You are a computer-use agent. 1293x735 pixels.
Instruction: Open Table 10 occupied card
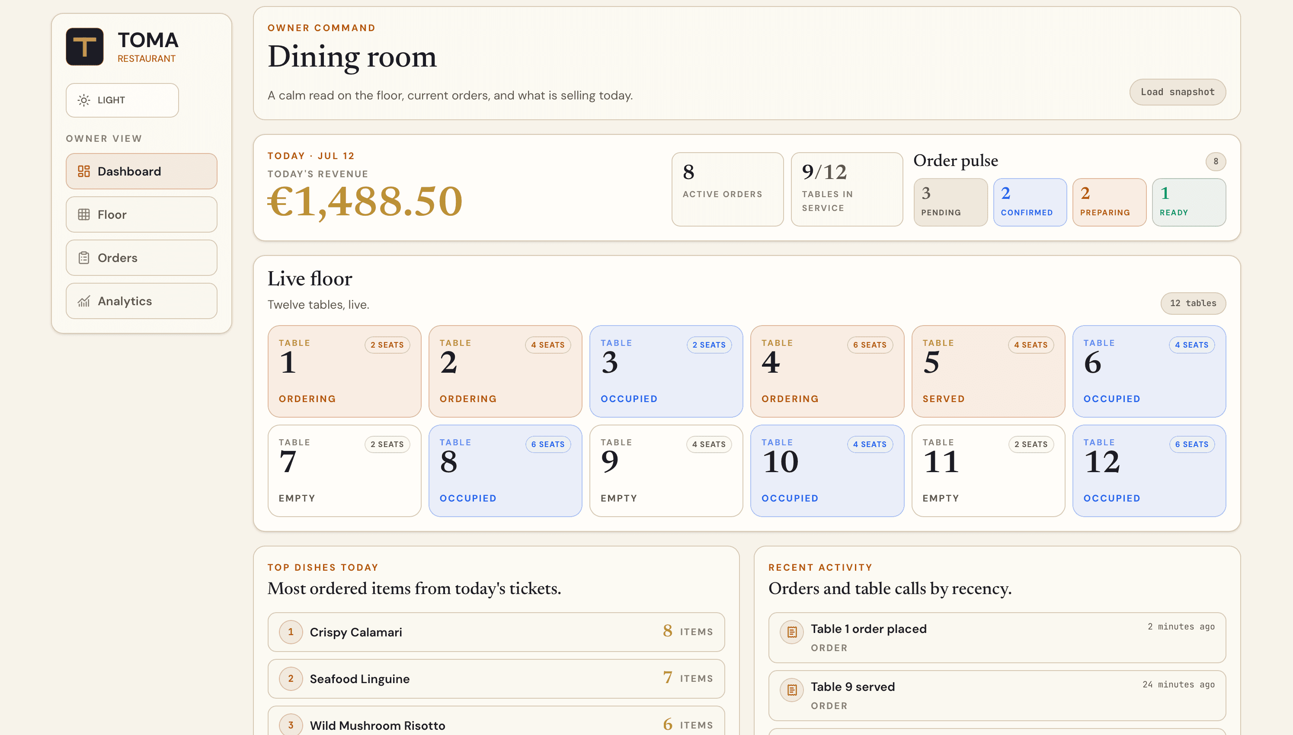(x=827, y=471)
